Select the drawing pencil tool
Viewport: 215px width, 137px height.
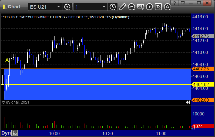(122, 7)
